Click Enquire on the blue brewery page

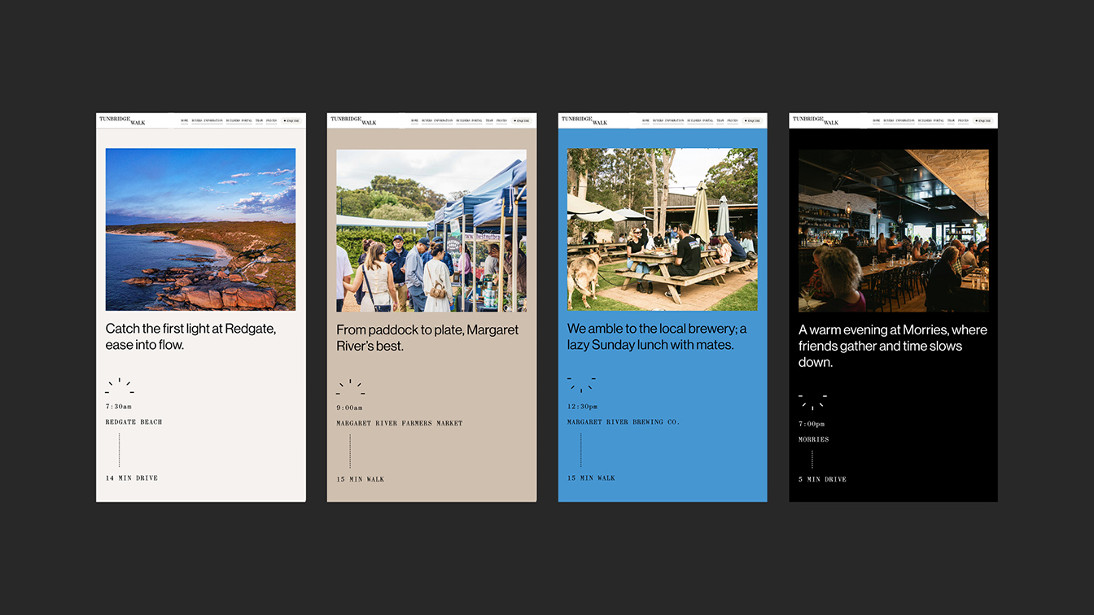coord(753,120)
